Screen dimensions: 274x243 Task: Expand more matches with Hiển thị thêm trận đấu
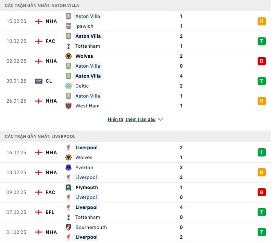coord(132,119)
